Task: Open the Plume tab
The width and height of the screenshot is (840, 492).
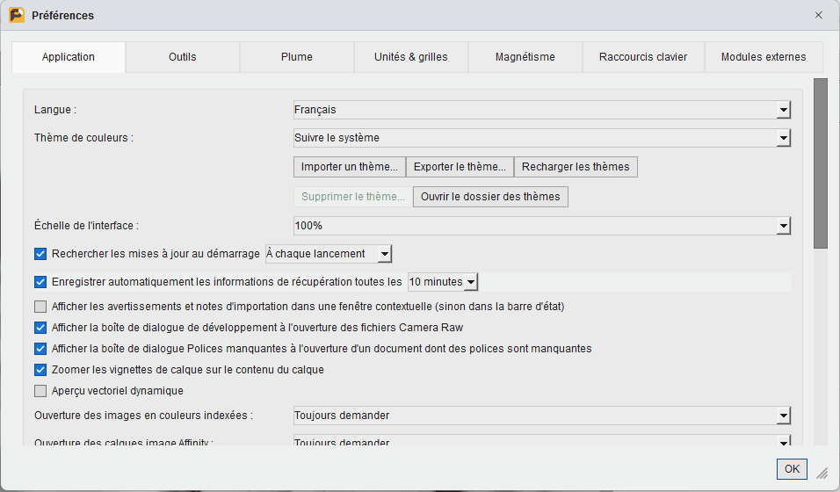Action: (x=297, y=57)
